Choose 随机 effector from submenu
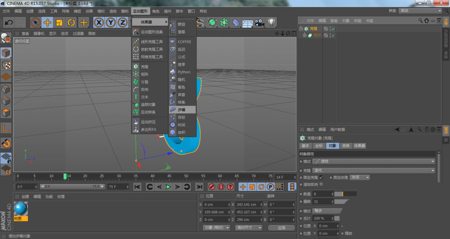This screenshot has height=239, width=450. click(182, 80)
